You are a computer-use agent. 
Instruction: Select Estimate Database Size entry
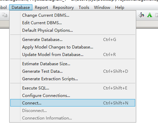click(x=73, y=64)
